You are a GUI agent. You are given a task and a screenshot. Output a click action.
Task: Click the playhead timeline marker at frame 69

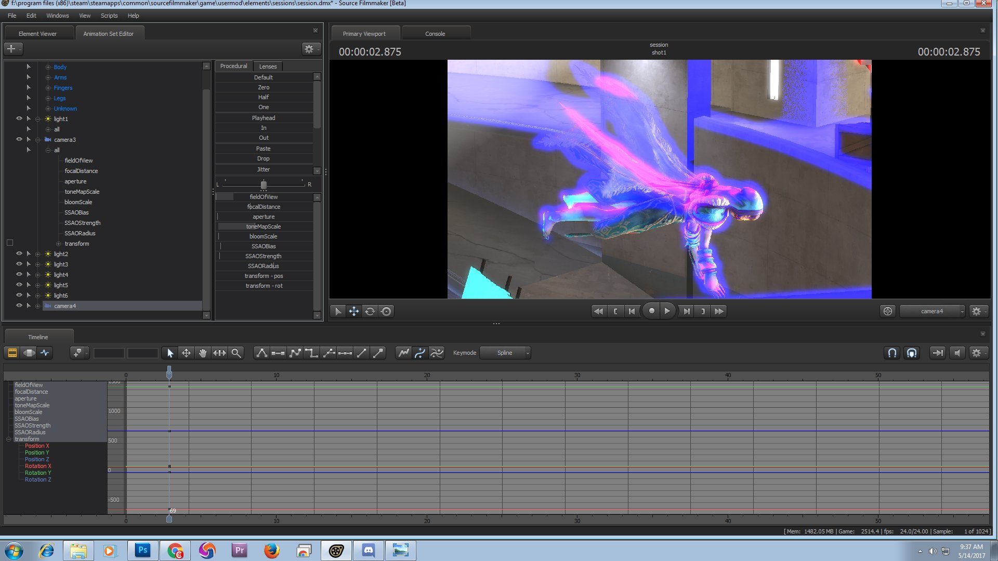[x=169, y=519]
